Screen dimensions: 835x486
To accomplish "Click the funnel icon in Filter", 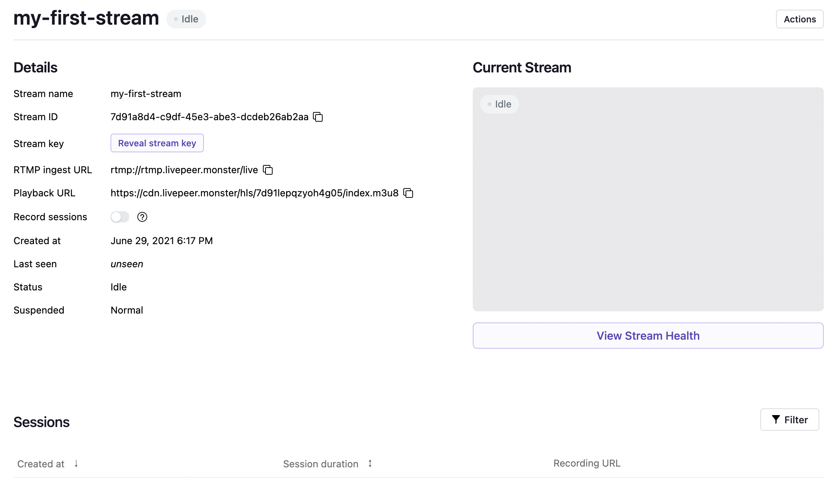I will (776, 420).
